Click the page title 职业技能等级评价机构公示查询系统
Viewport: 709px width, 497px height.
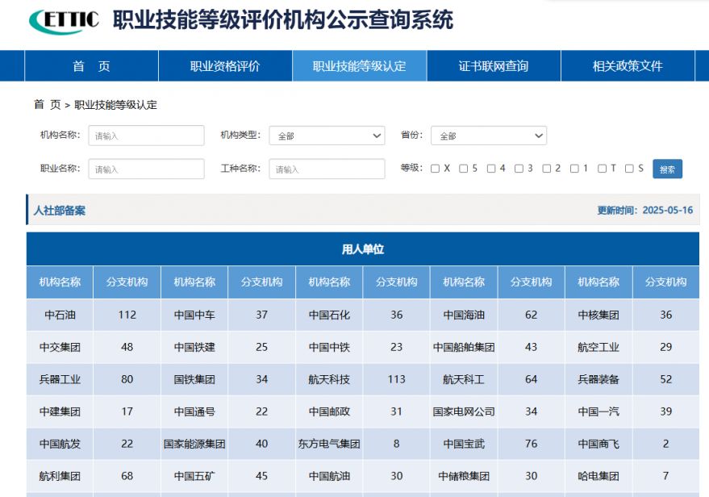coord(283,20)
